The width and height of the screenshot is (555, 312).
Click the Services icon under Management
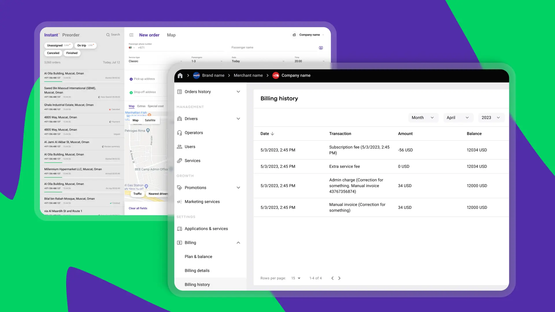[x=180, y=161]
